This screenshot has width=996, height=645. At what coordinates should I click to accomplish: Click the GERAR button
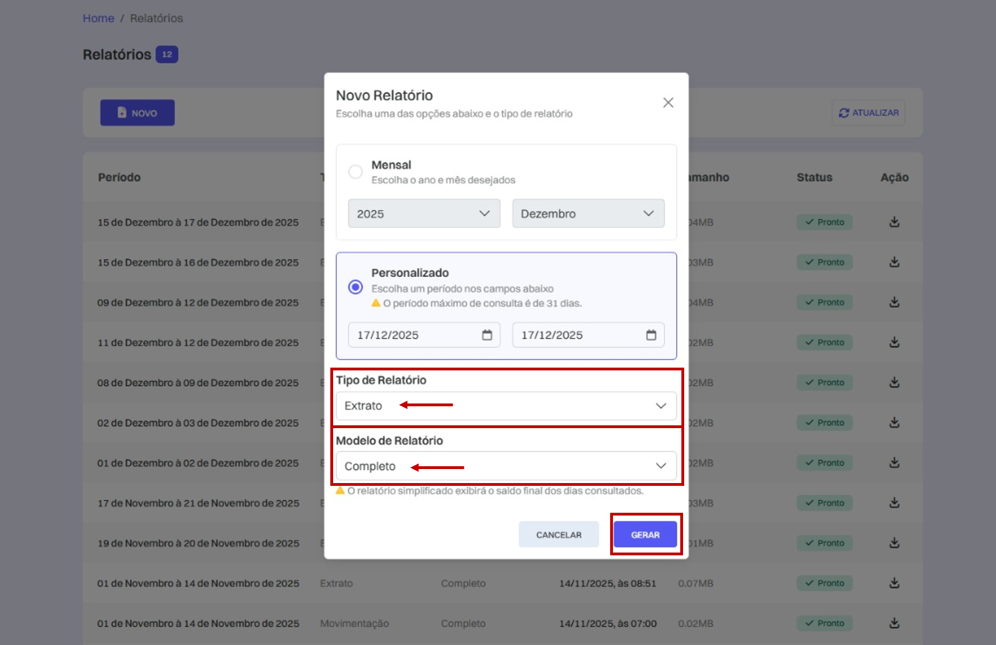tap(645, 535)
